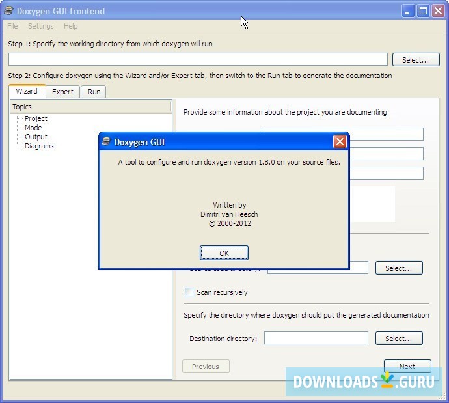
Task: Select Mode in Topics tree
Action: pyautogui.click(x=33, y=128)
